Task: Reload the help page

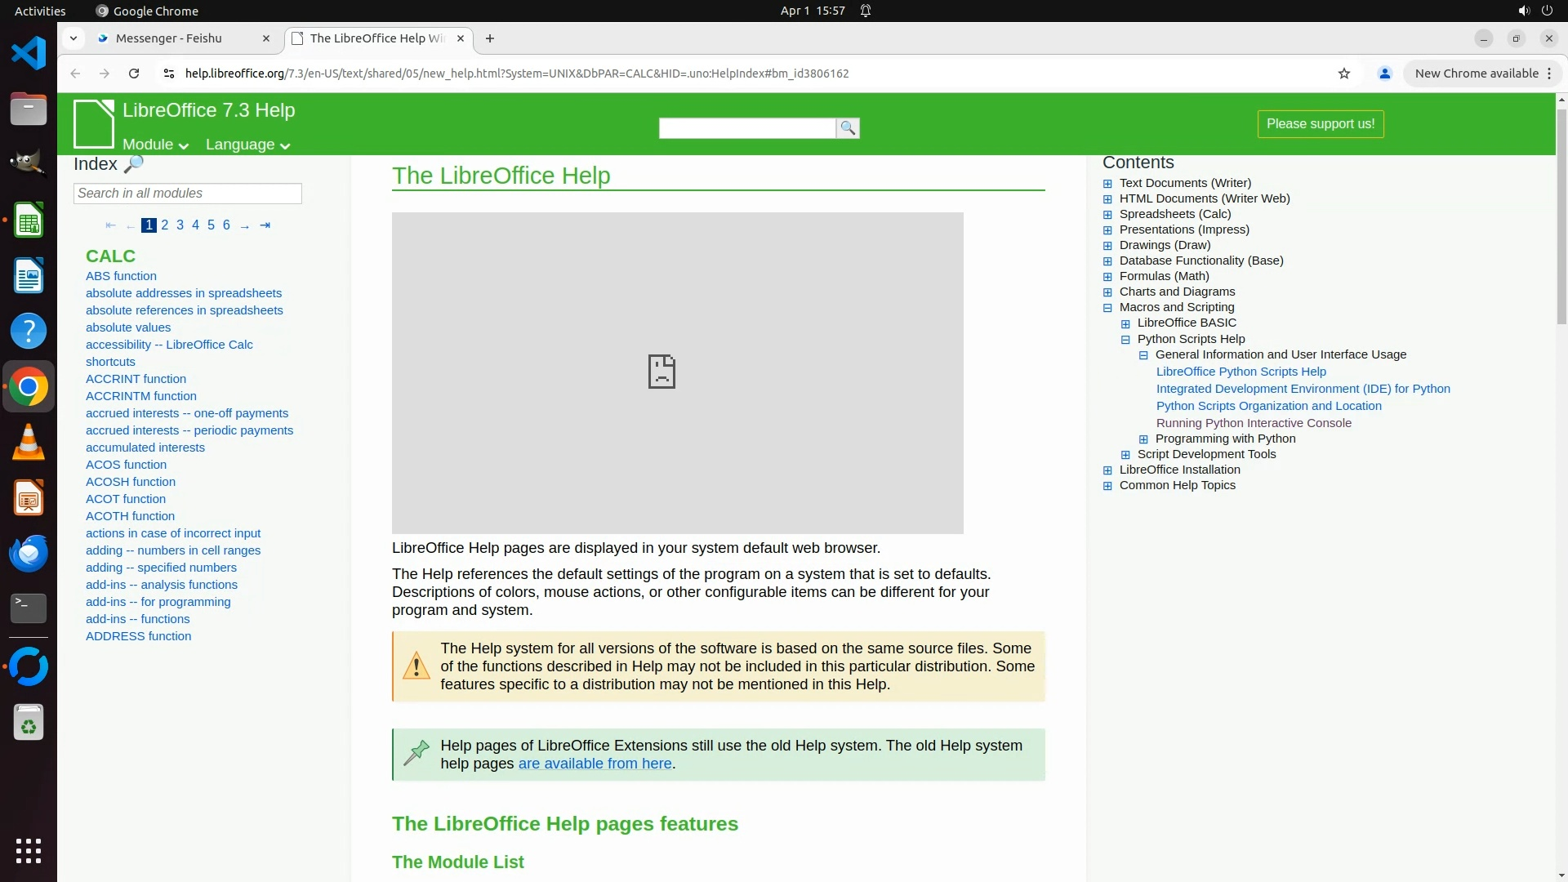Action: tap(134, 73)
